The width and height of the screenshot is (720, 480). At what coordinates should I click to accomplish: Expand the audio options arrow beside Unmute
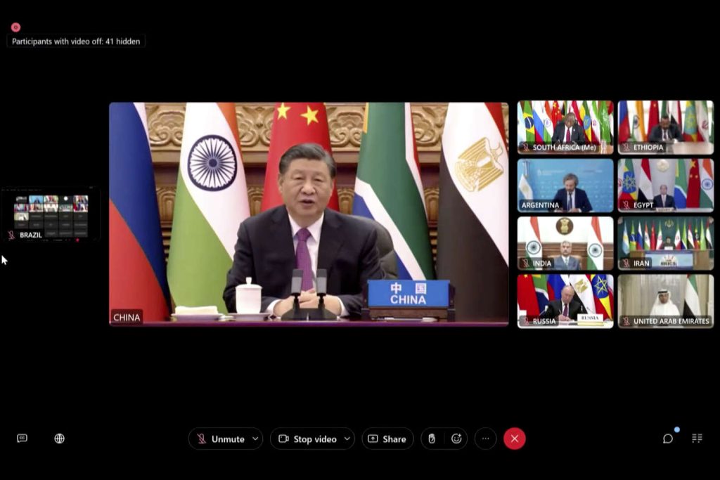click(255, 439)
